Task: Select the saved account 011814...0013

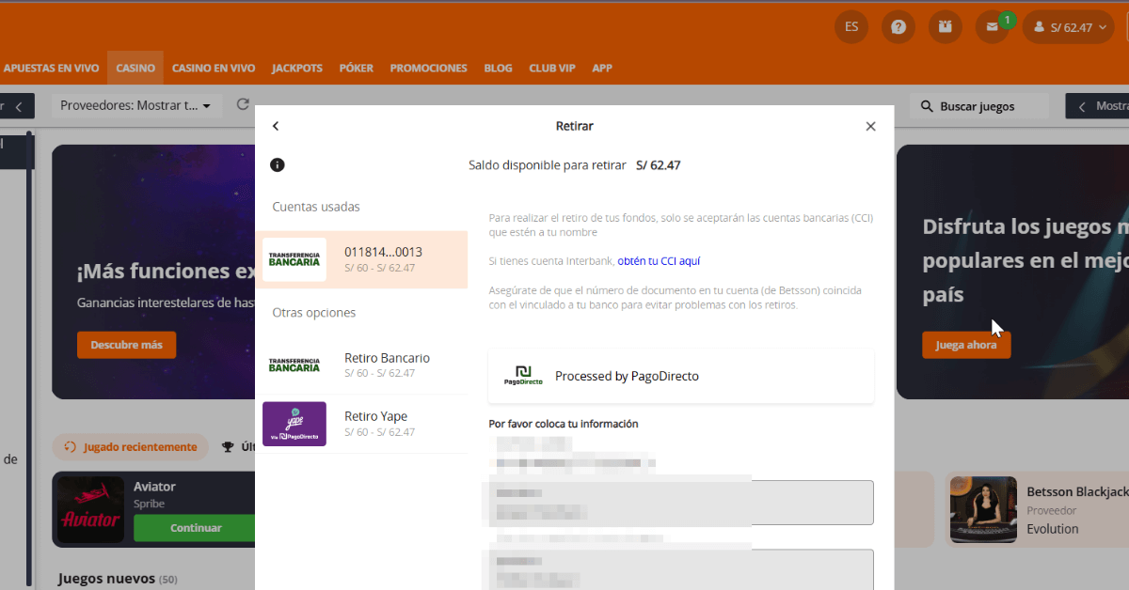Action: pyautogui.click(x=361, y=260)
